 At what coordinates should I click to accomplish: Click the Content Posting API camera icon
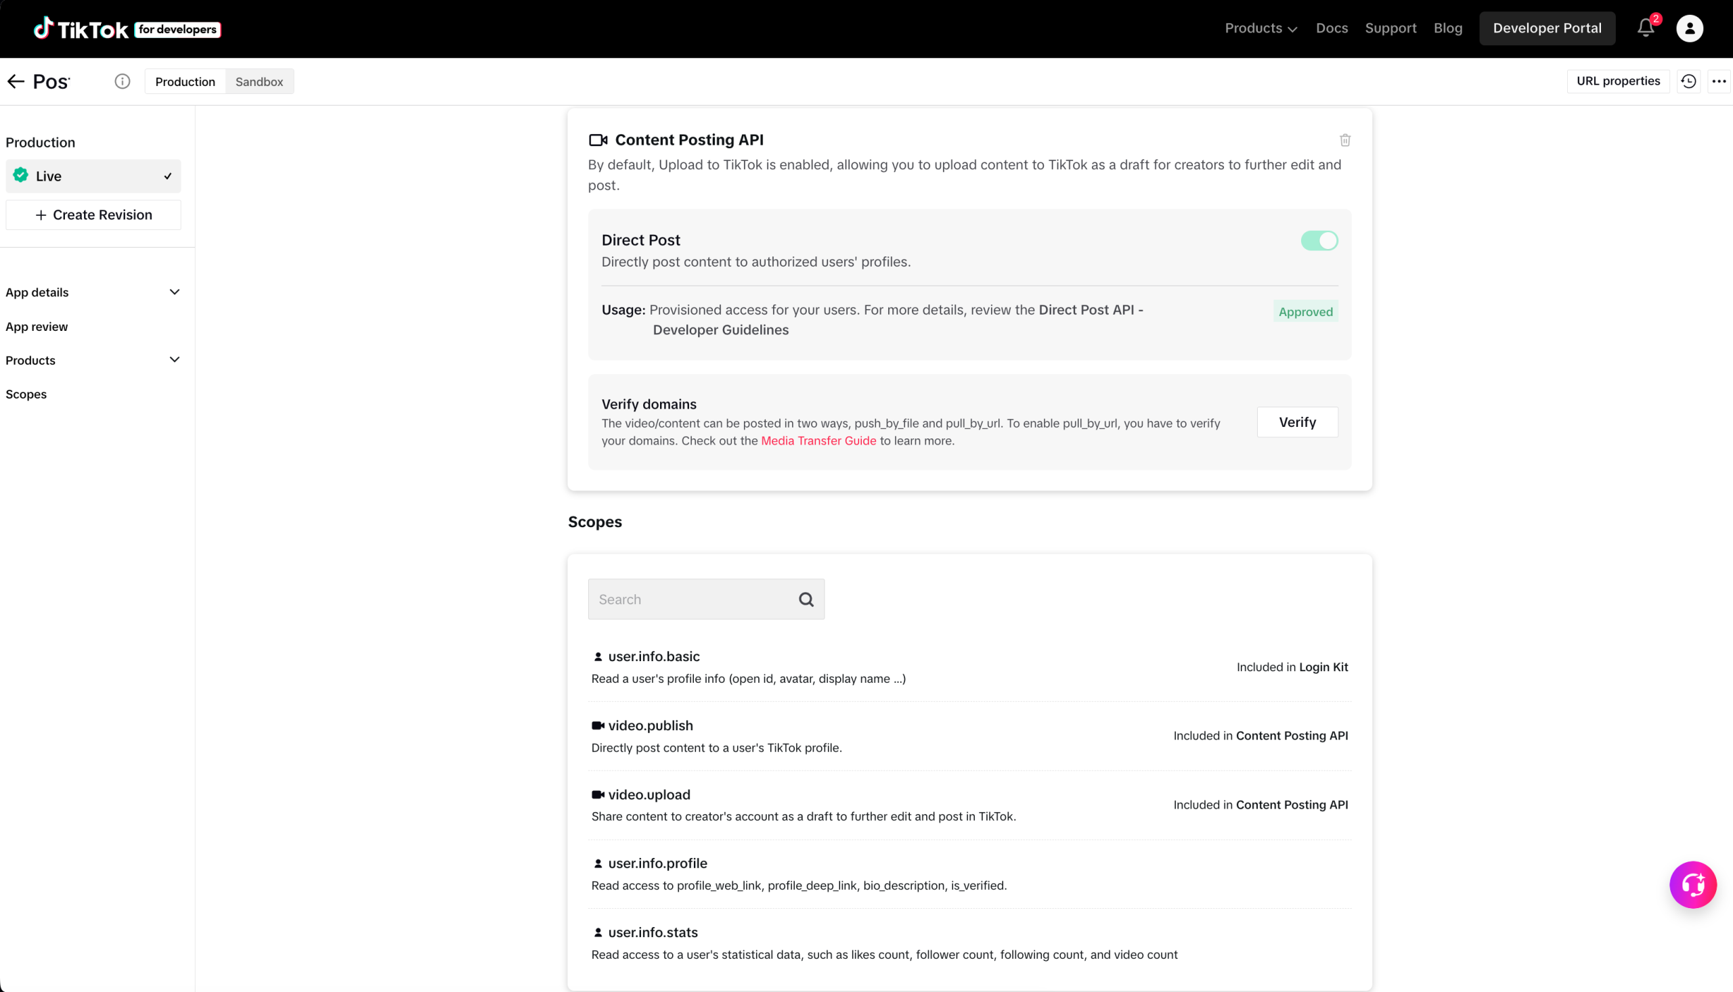point(598,140)
